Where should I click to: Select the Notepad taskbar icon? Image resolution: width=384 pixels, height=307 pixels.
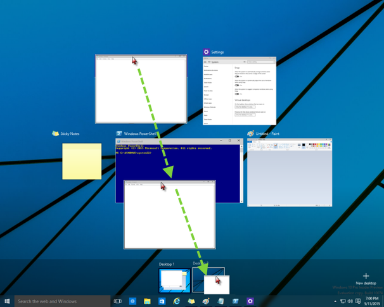pos(221,301)
